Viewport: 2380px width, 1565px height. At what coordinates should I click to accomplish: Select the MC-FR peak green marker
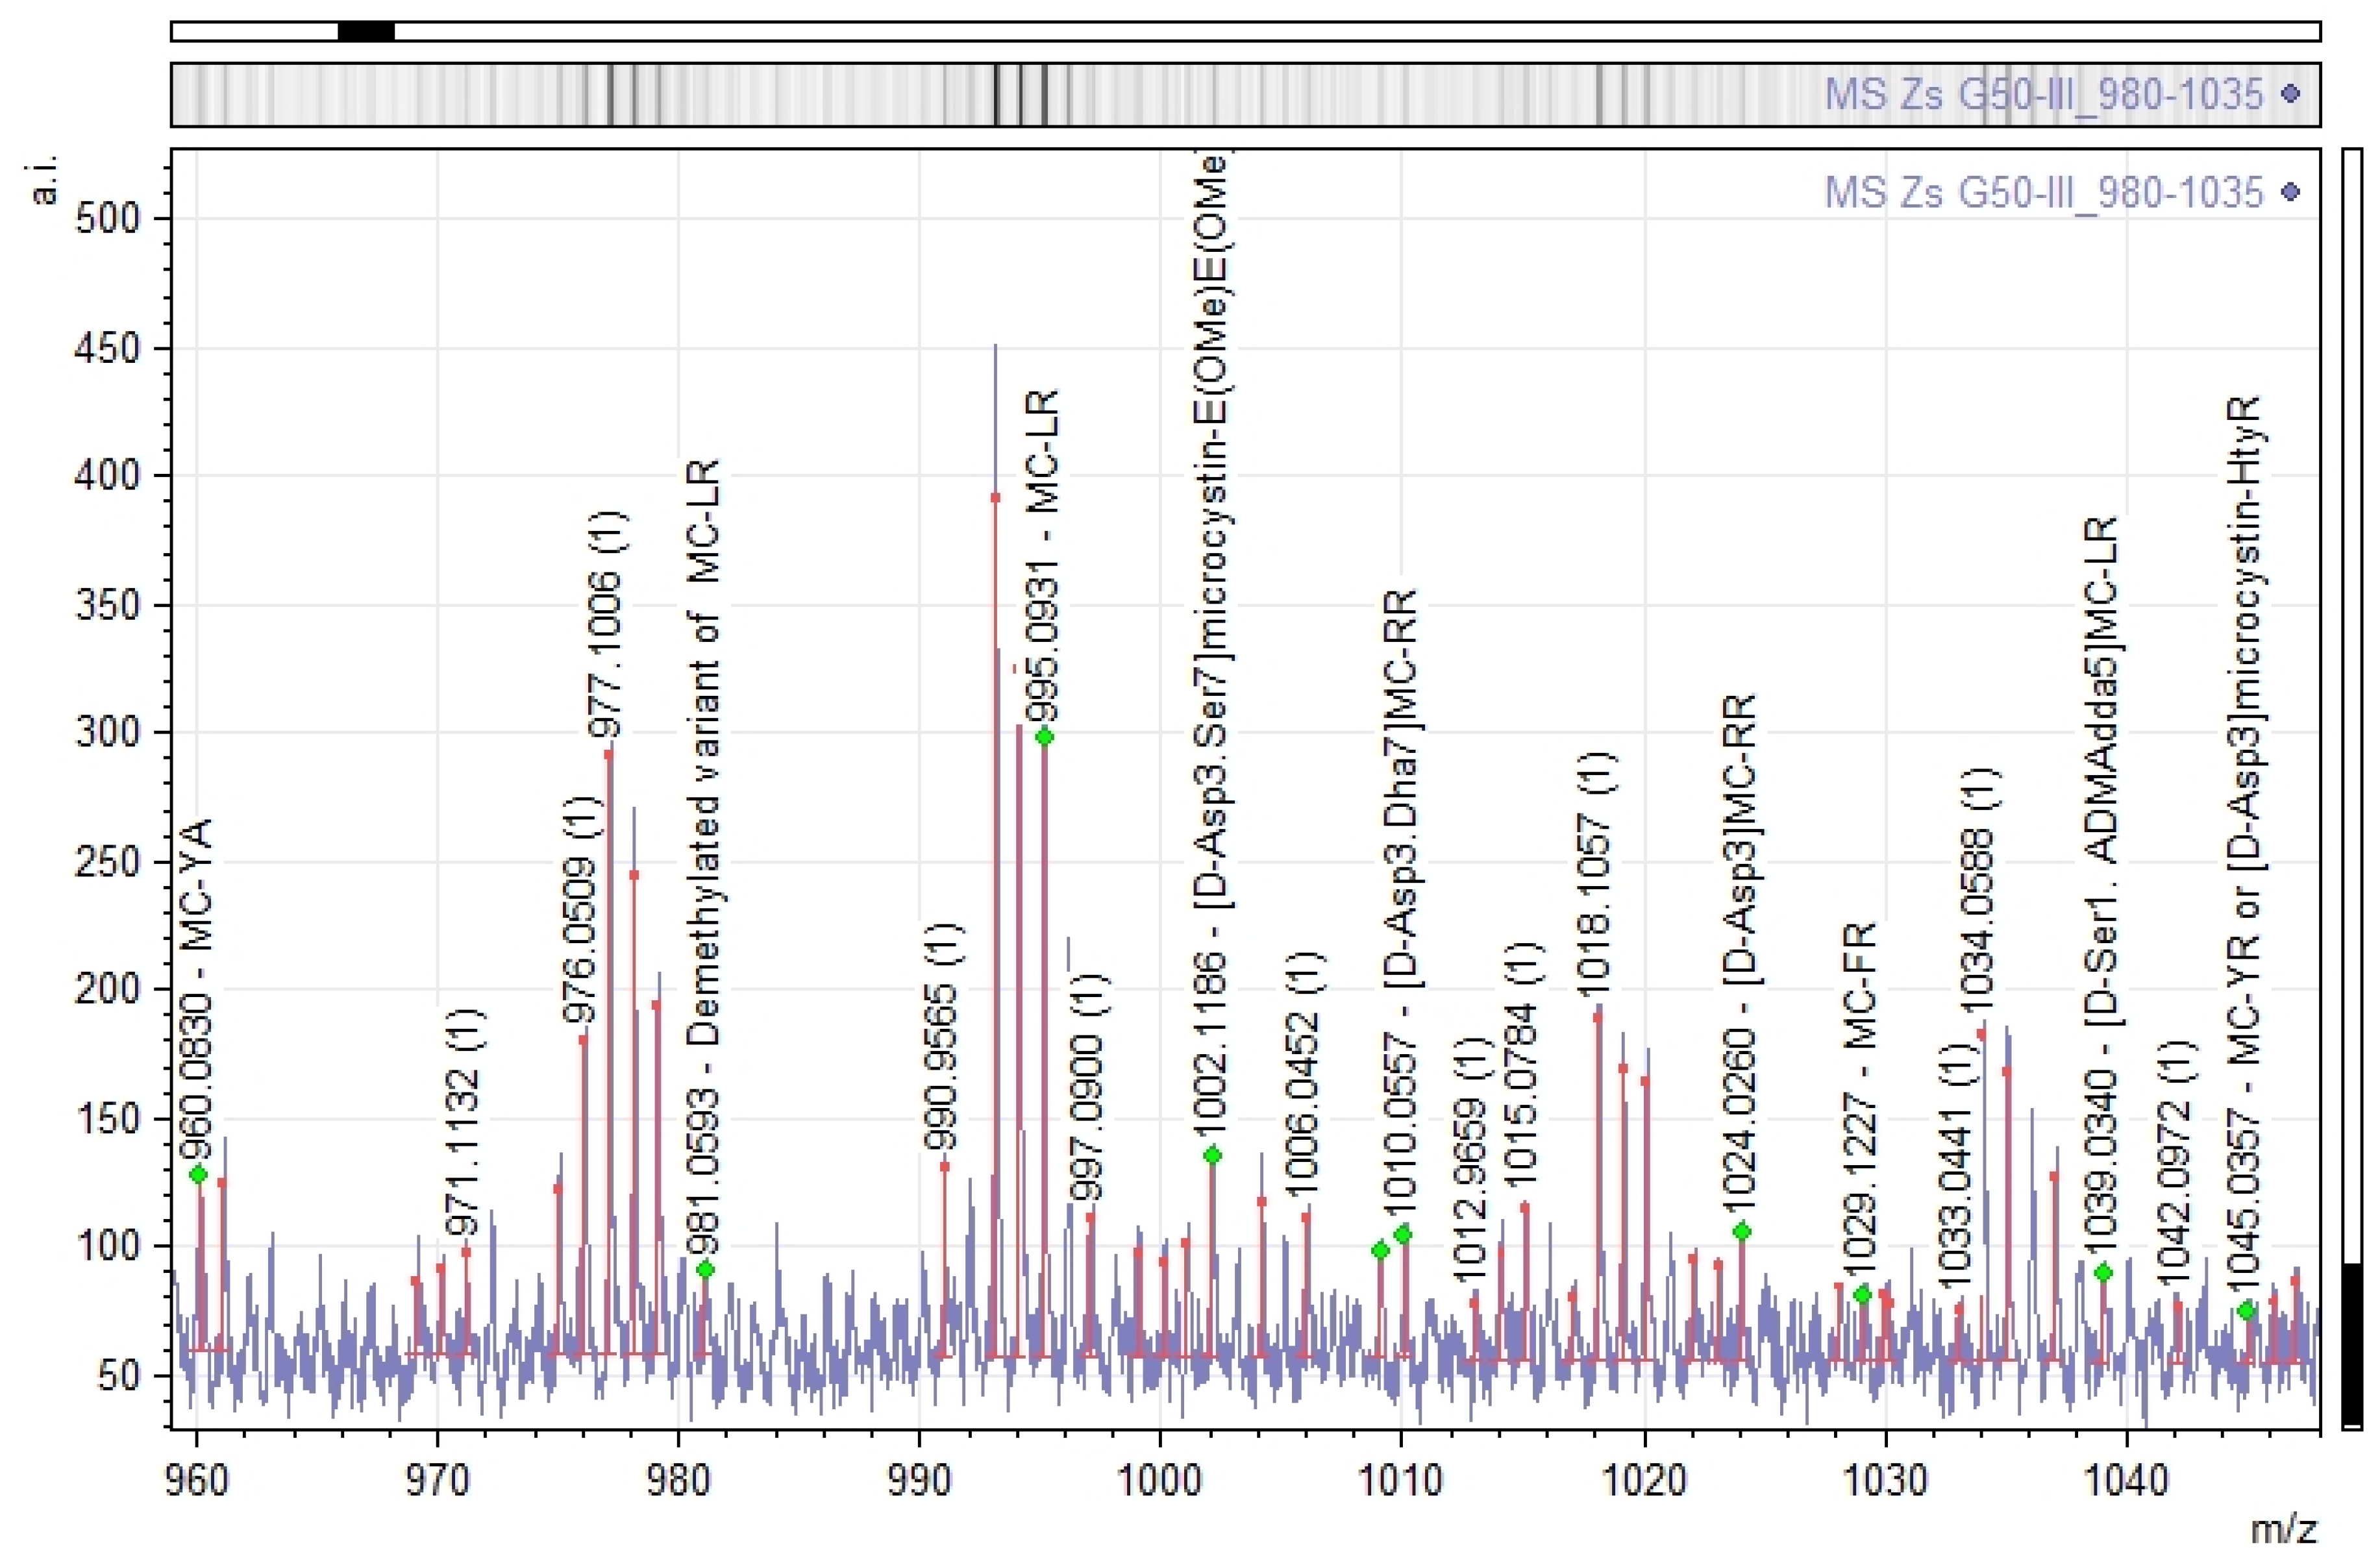1862,1295
